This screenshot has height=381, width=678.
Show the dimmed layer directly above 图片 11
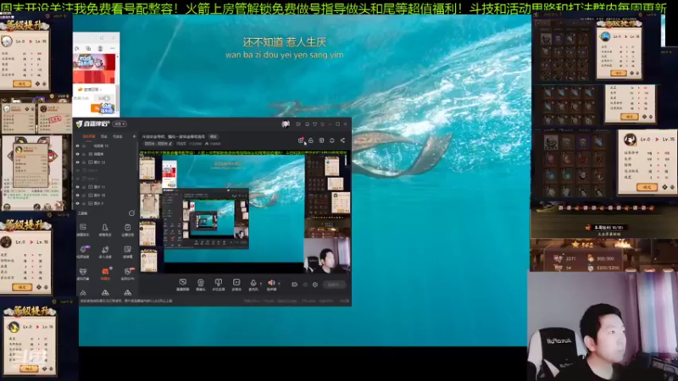(78, 179)
